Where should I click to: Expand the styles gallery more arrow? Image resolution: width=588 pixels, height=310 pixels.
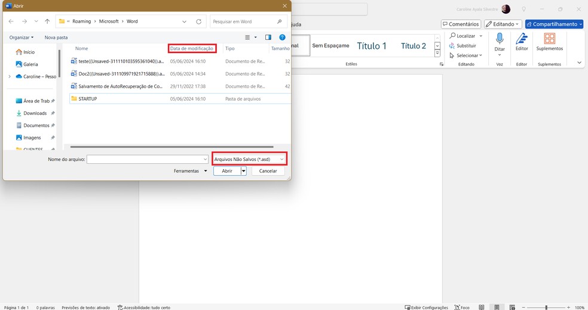pyautogui.click(x=437, y=54)
